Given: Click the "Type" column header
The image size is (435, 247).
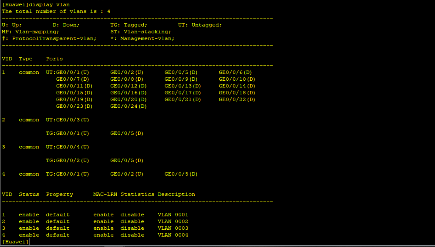Looking at the screenshot, I should click(x=25, y=59).
